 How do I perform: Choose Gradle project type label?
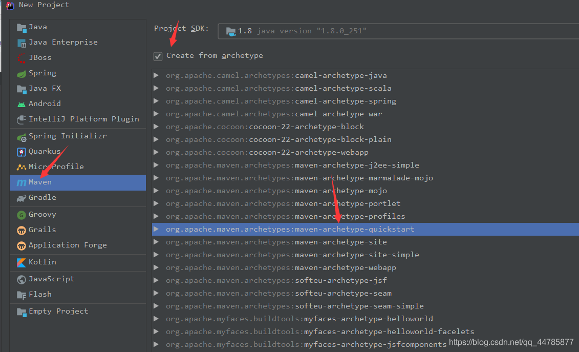tap(42, 197)
